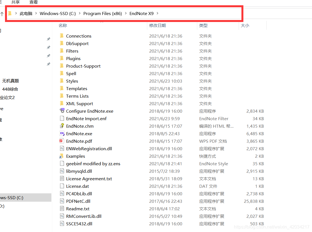Screen dimensions: 312x232
Task: Click the geebinf modified by zz.ens icon
Action: [62, 164]
